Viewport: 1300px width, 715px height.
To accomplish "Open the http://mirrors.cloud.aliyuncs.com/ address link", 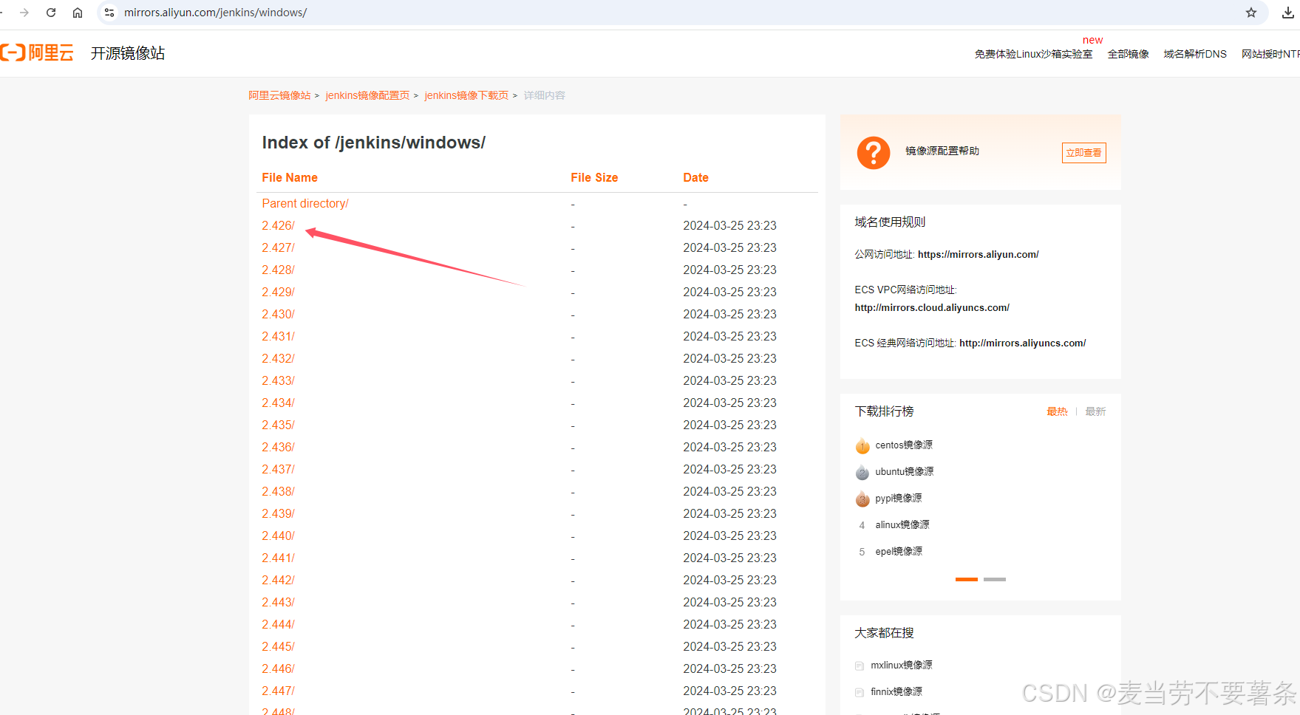I will (932, 307).
